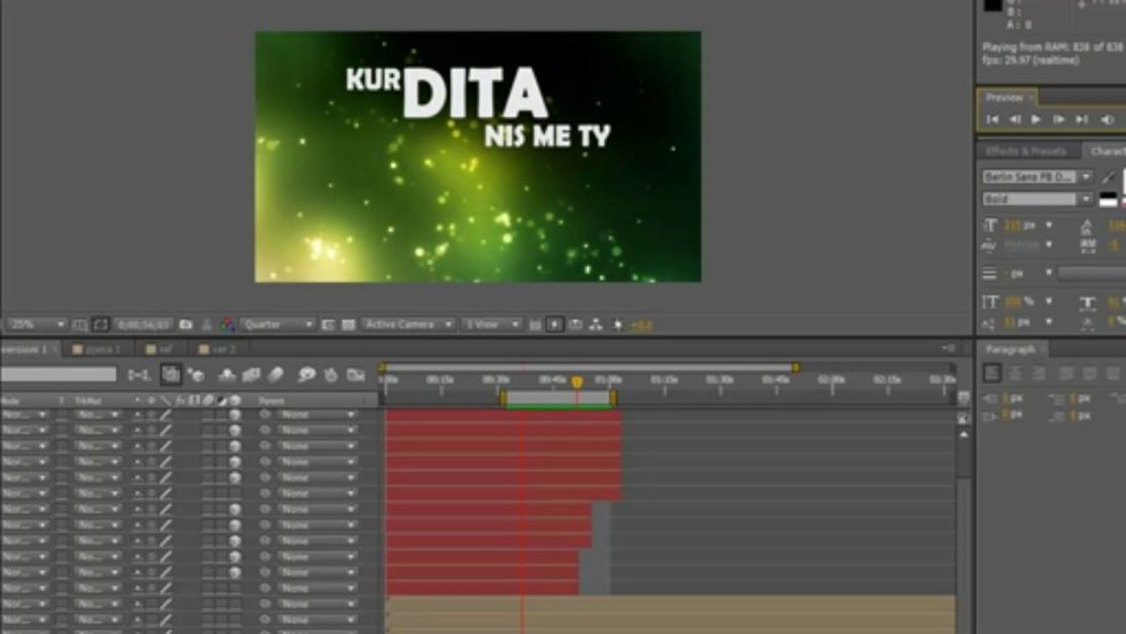Click the vertical scale icon in Character

(991, 302)
